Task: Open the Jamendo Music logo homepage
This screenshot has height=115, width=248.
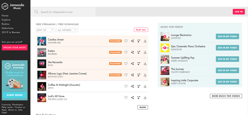Action: click(13, 6)
